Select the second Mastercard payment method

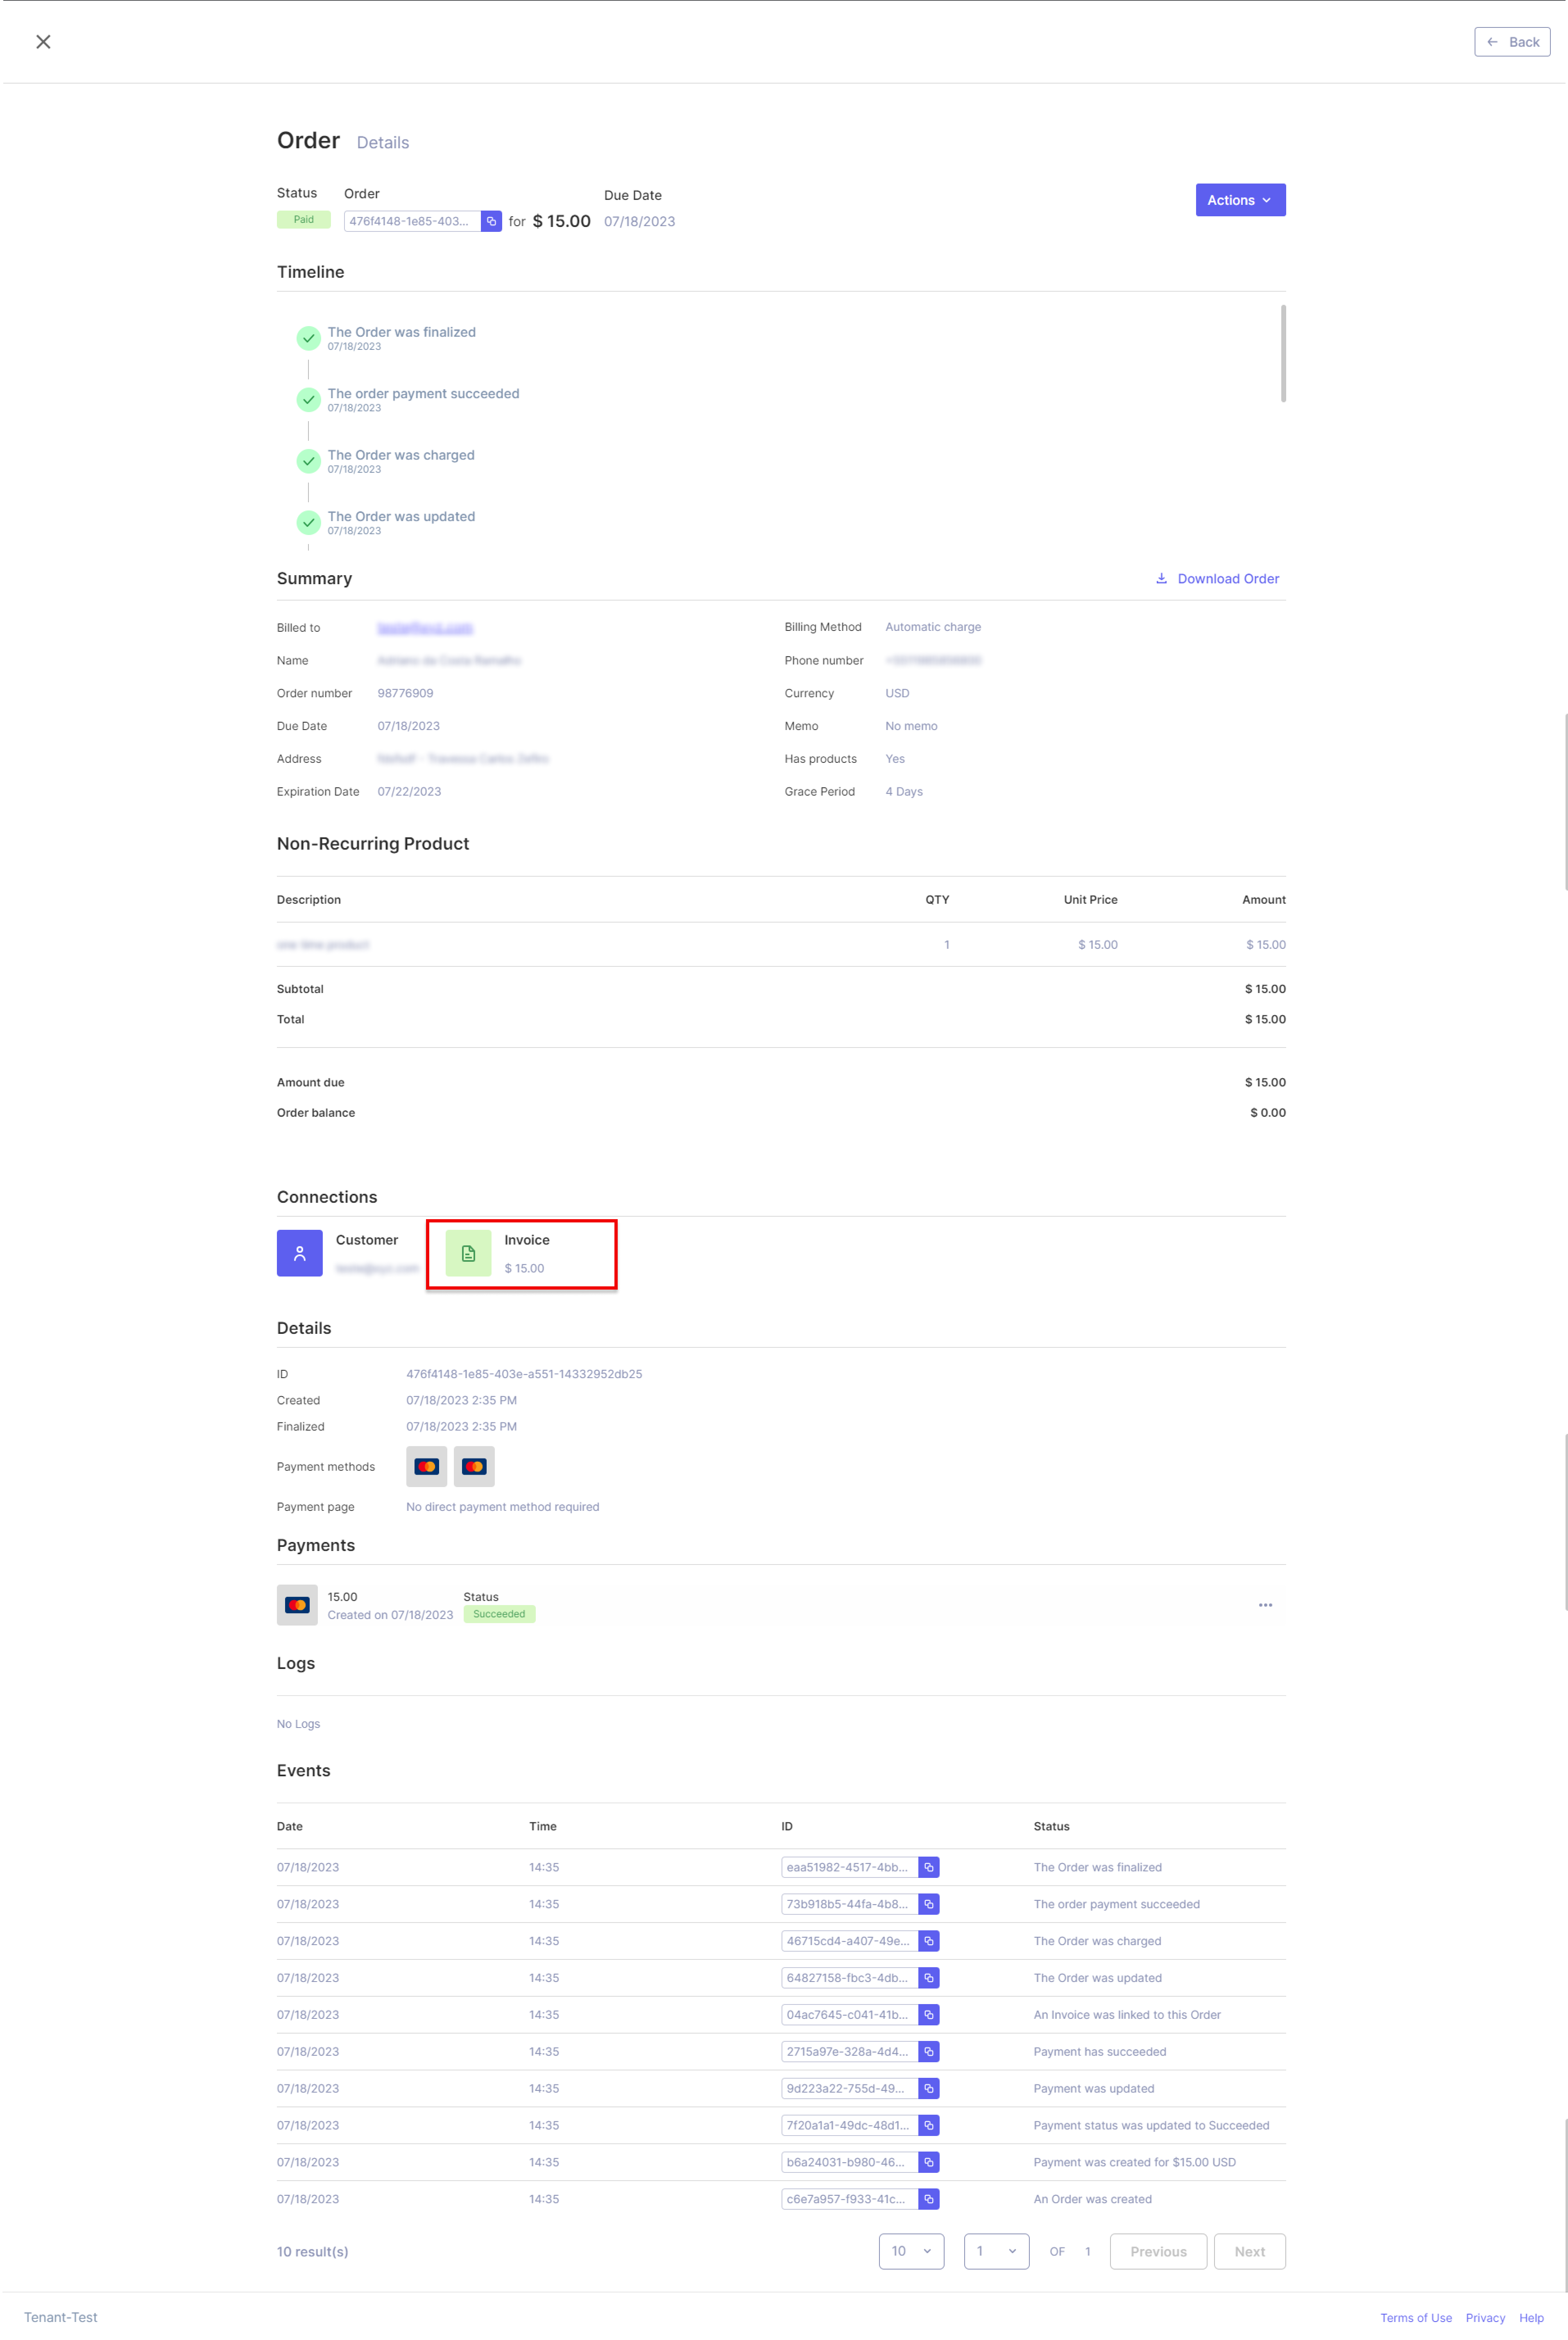(474, 1466)
